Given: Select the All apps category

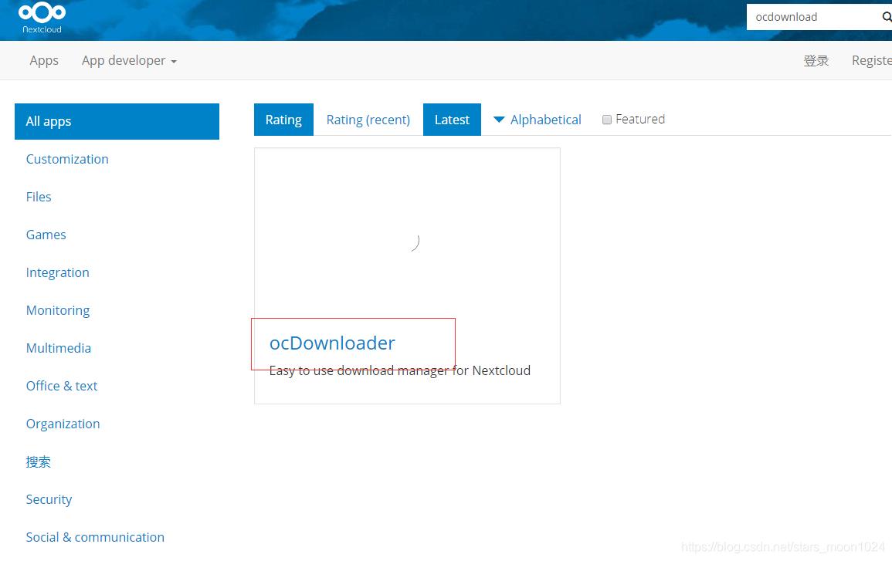Looking at the screenshot, I should click(117, 121).
